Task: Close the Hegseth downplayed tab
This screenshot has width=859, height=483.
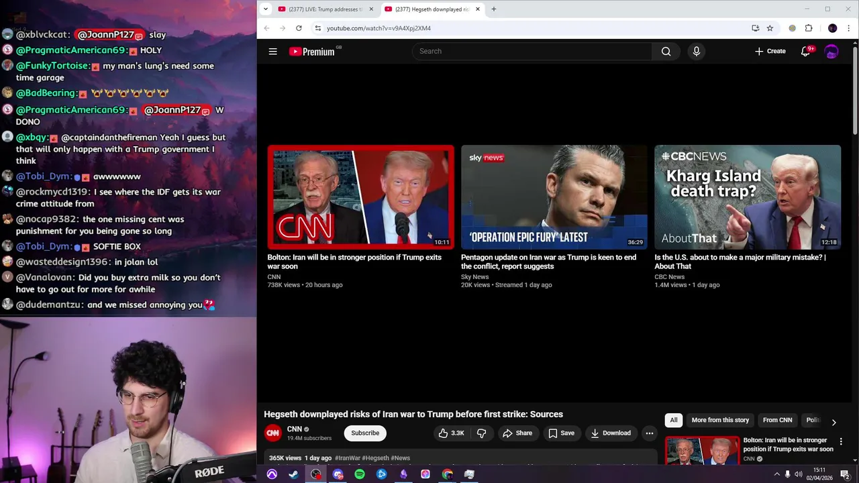Action: click(478, 9)
